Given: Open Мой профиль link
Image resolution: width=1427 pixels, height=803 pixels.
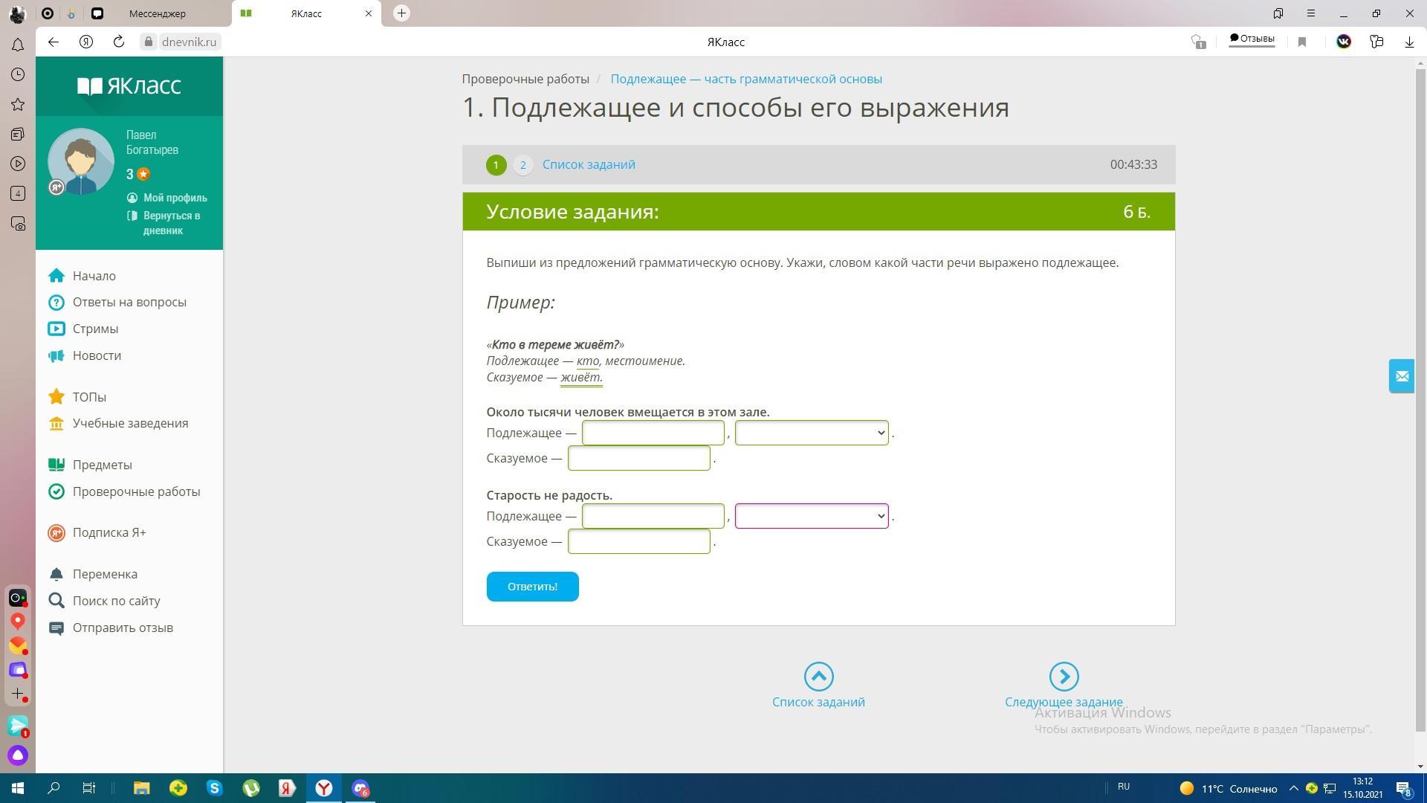Looking at the screenshot, I should tap(175, 198).
